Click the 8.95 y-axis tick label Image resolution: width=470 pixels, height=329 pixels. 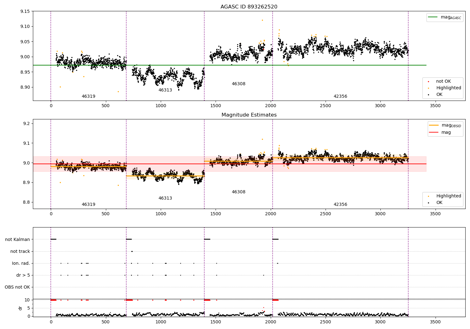25,72
